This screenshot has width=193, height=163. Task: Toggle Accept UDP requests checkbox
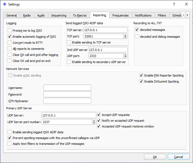(x=99, y=115)
